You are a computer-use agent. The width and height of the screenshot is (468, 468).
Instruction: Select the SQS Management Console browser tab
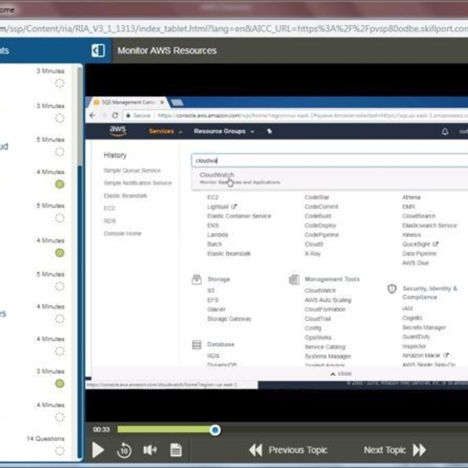128,102
